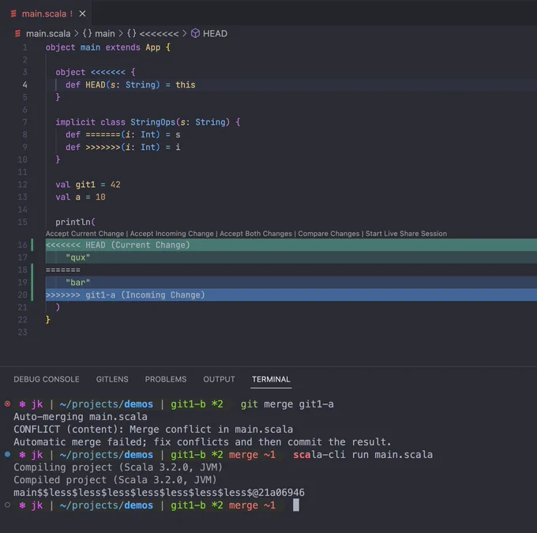Click the CONFLICT (content) message in terminal

tap(153, 430)
